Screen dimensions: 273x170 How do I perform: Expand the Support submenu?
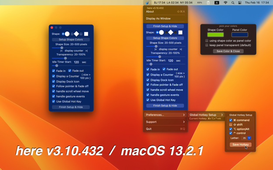click(x=165, y=122)
